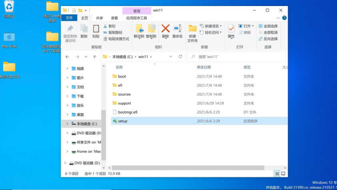Select Documents (文档) in navigation pane
337x190 pixels.
tap(80, 87)
